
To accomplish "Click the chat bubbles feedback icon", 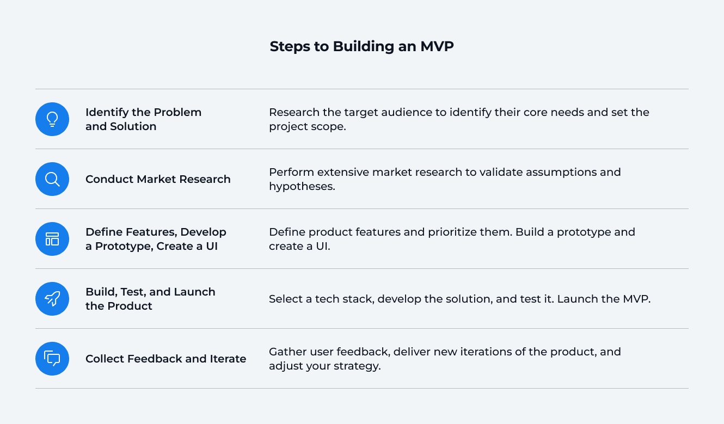I will (x=52, y=359).
